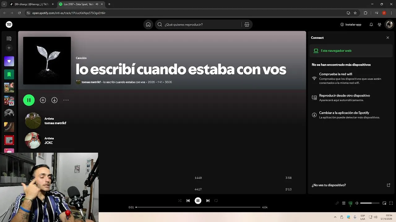
Task: Click the open.spotify.com address bar URL
Action: click(x=69, y=13)
